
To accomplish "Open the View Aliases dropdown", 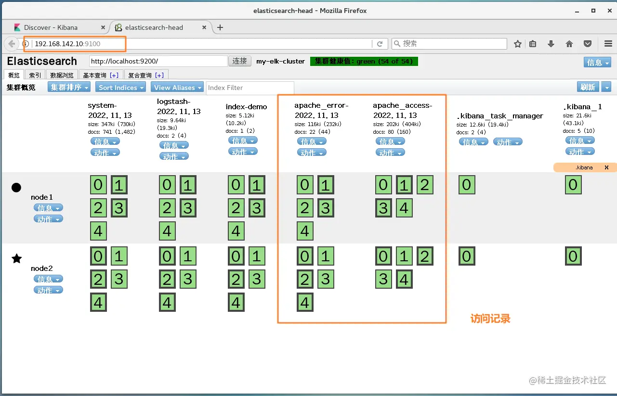I will point(177,87).
